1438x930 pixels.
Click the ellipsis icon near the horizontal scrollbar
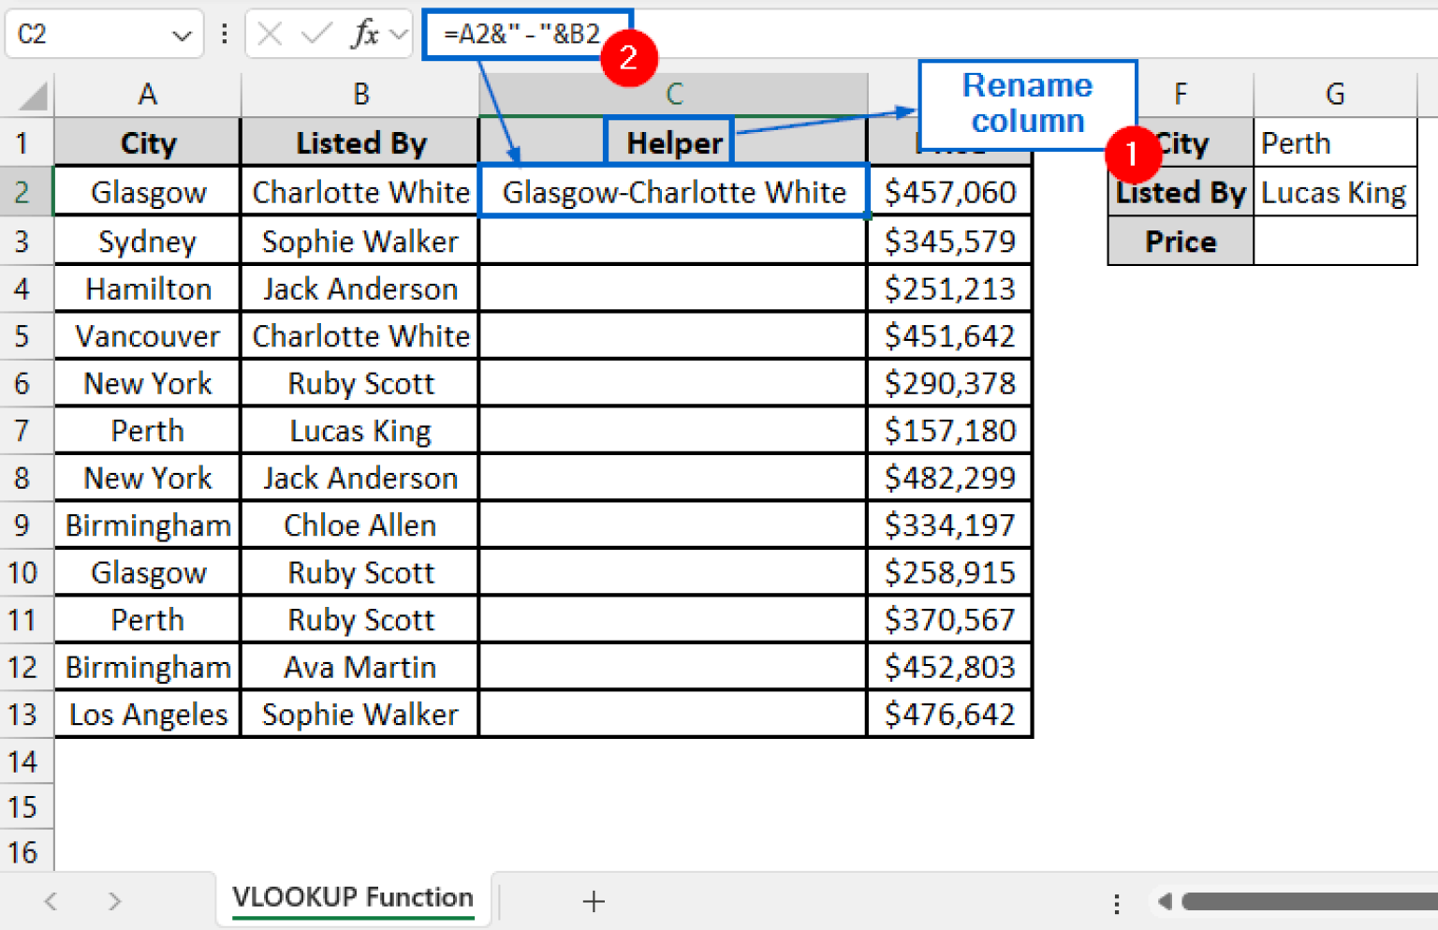(1117, 902)
